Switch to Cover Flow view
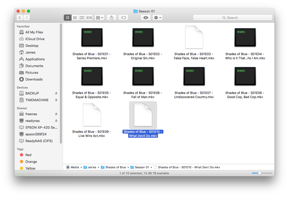The width and height of the screenshot is (289, 197). (89, 18)
